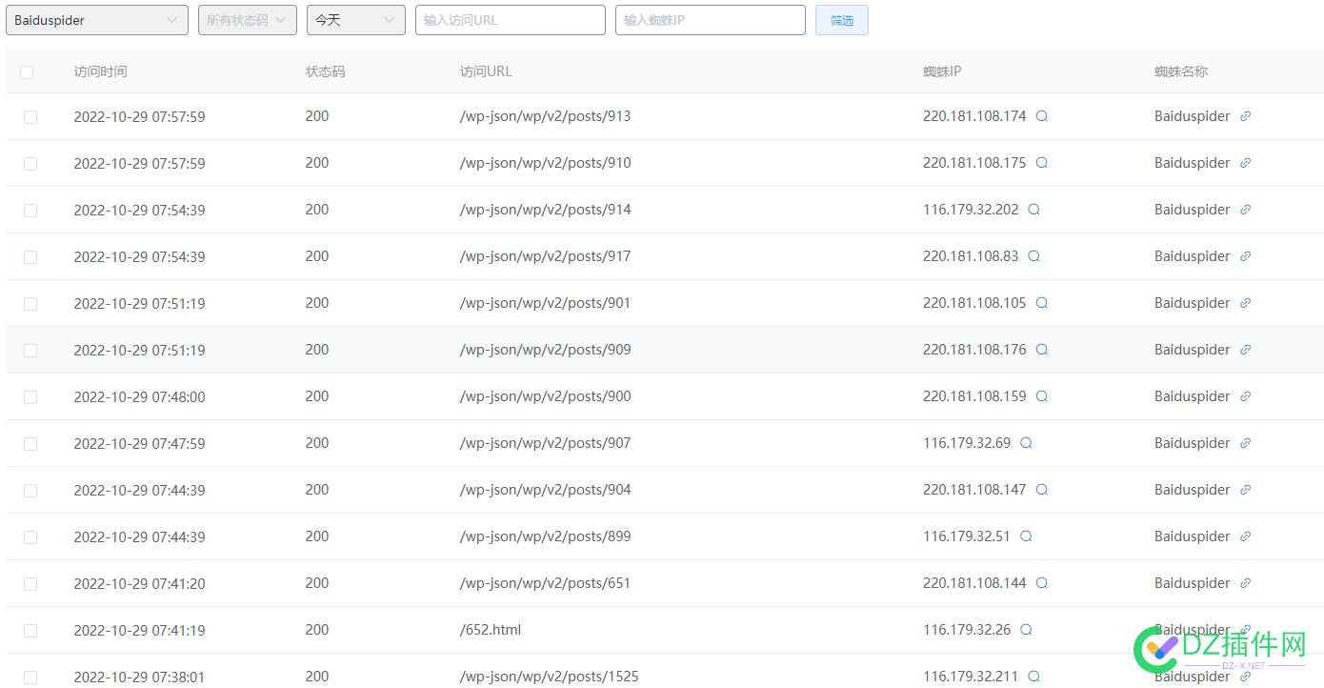This screenshot has height=688, width=1324.
Task: Open Baiduspider link icon in posts/909 row
Action: pyautogui.click(x=1245, y=350)
